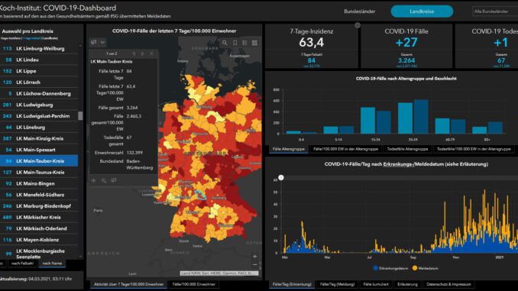The width and height of the screenshot is (518, 291).
Task: Select LK Mansfeld-Südharz in the list
Action: click(39, 195)
